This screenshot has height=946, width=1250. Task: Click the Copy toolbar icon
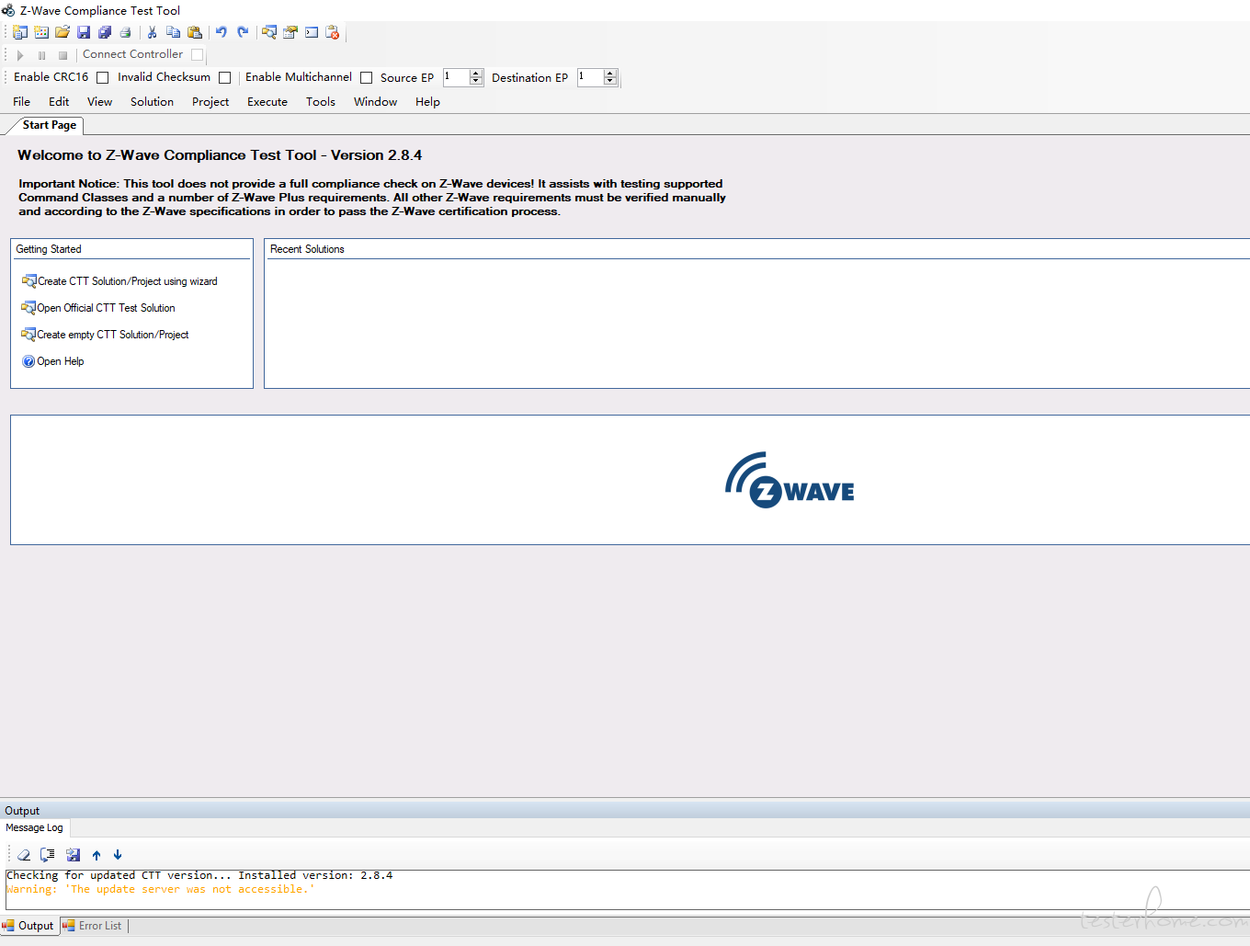pos(174,32)
